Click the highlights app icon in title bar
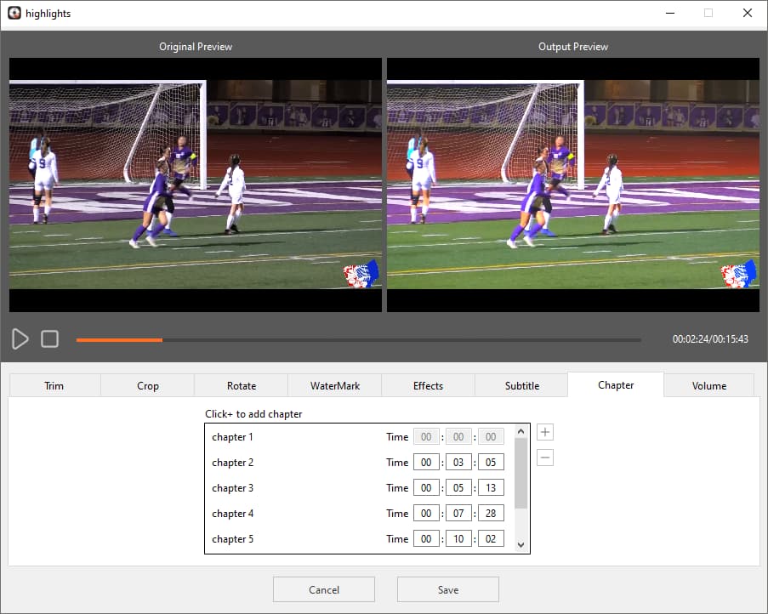Screen dimensions: 768x614 click(x=12, y=13)
